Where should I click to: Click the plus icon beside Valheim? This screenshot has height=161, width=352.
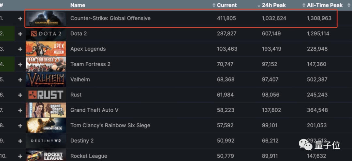[20, 80]
